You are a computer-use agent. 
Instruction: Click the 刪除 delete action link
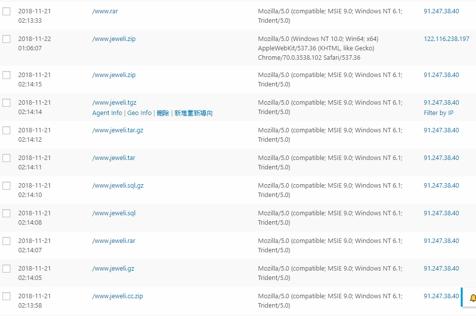163,113
